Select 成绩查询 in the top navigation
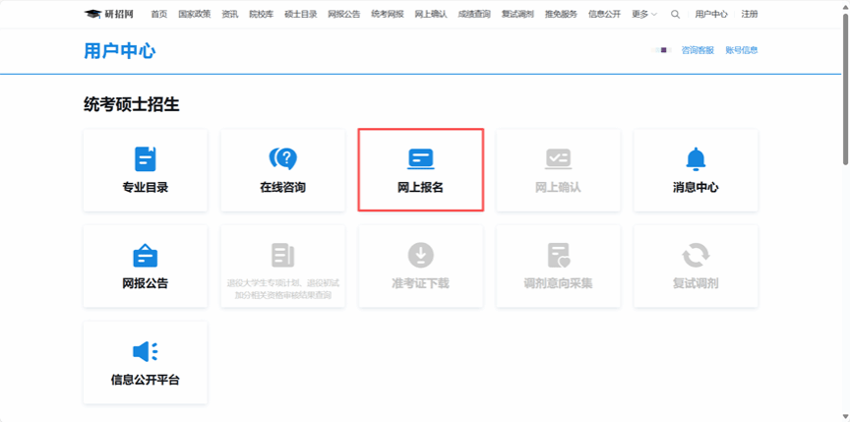Viewport: 850px width, 422px height. pos(472,15)
